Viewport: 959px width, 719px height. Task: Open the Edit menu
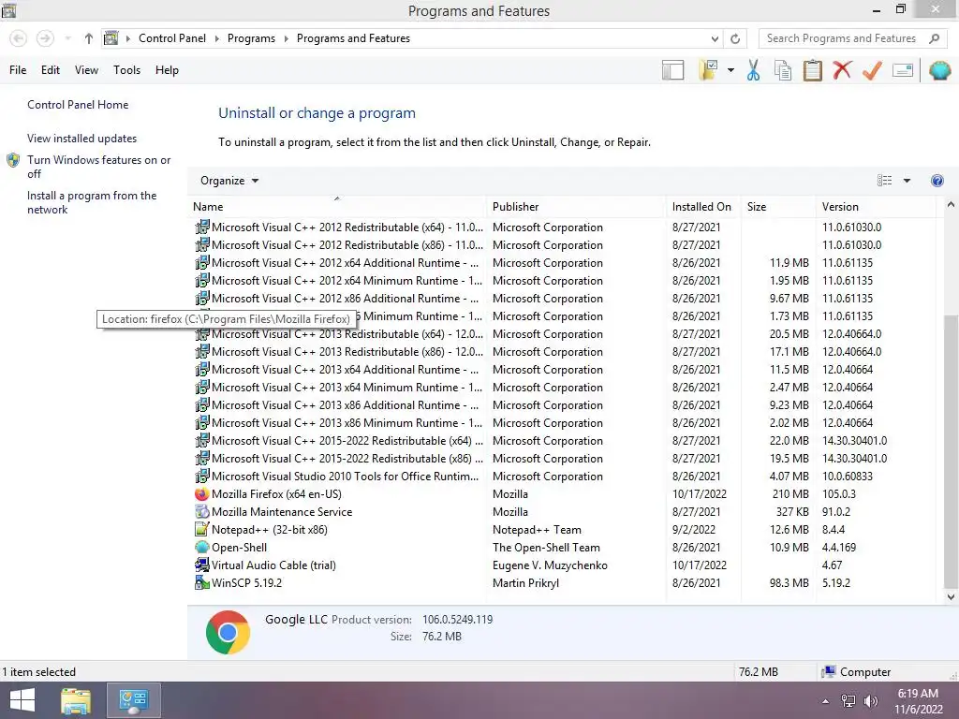pos(51,70)
